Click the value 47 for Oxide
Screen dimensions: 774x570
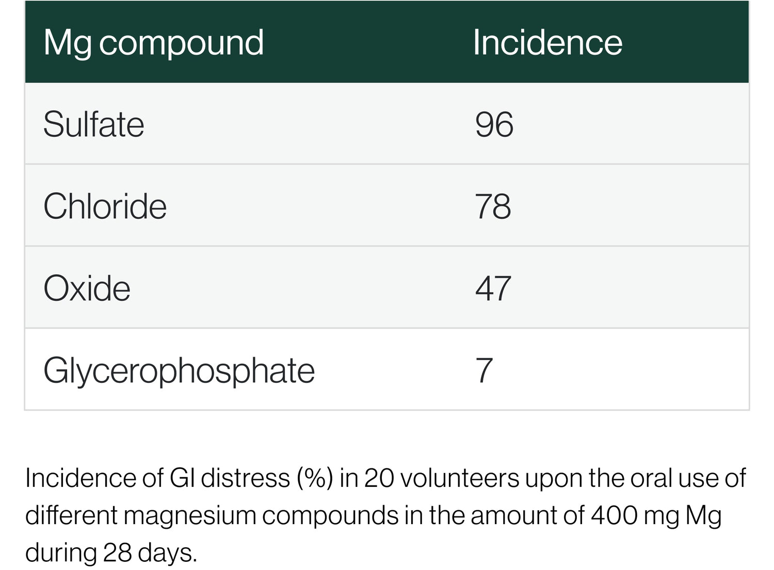493,288
